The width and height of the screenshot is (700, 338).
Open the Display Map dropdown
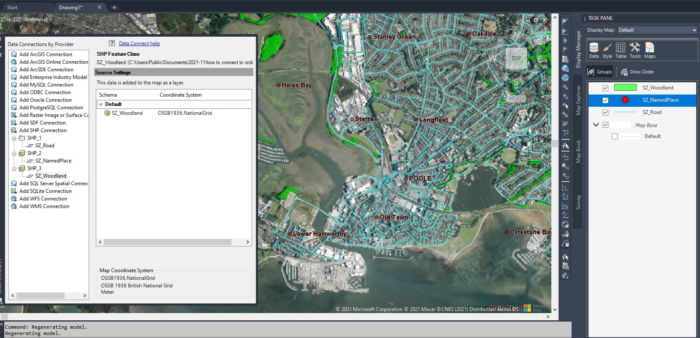657,30
